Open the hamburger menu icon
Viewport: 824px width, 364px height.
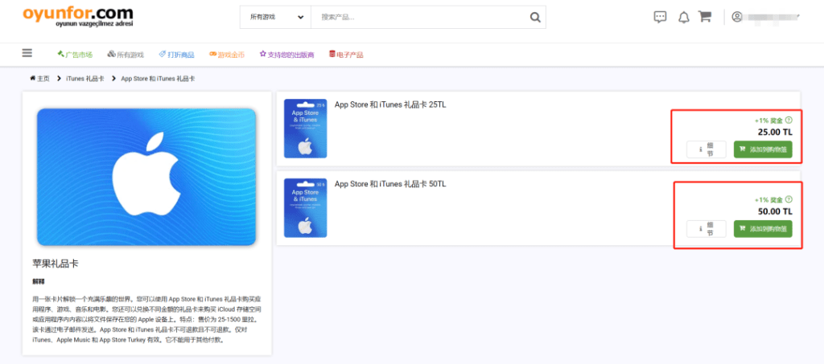[27, 53]
